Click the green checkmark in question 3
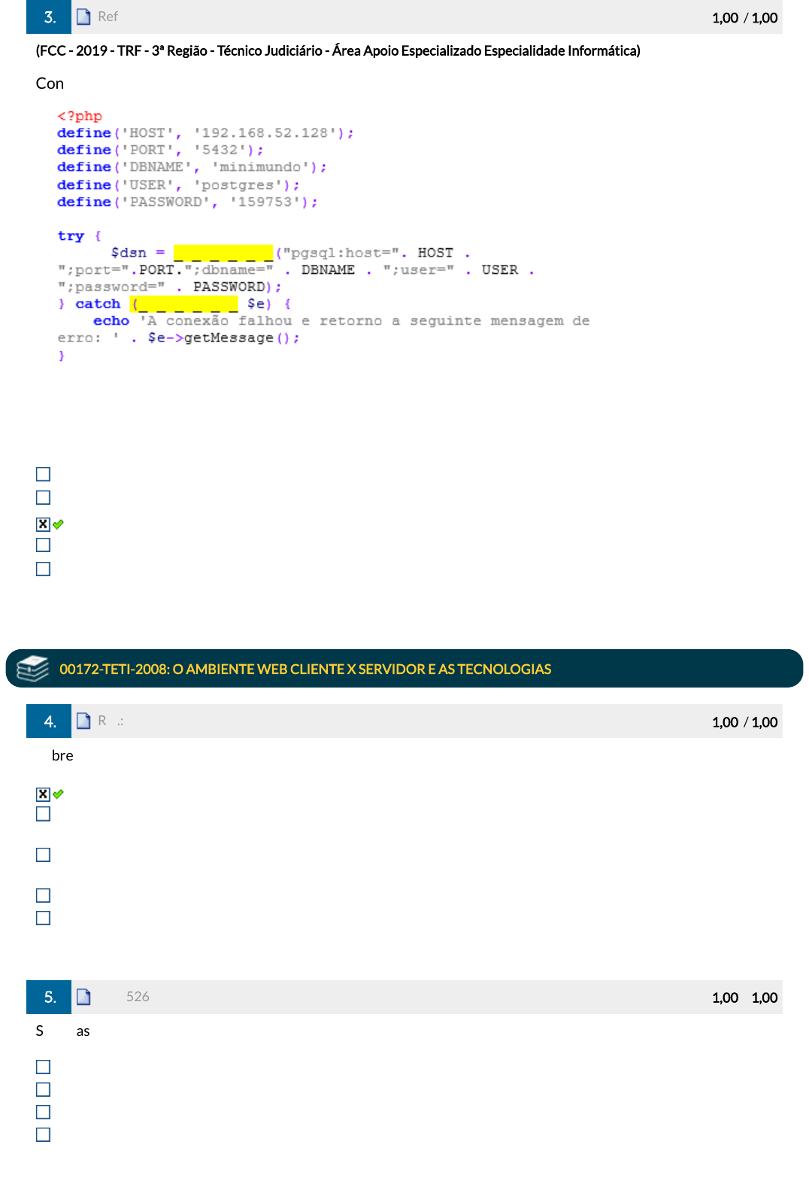Image resolution: width=809 pixels, height=1181 pixels. [59, 524]
